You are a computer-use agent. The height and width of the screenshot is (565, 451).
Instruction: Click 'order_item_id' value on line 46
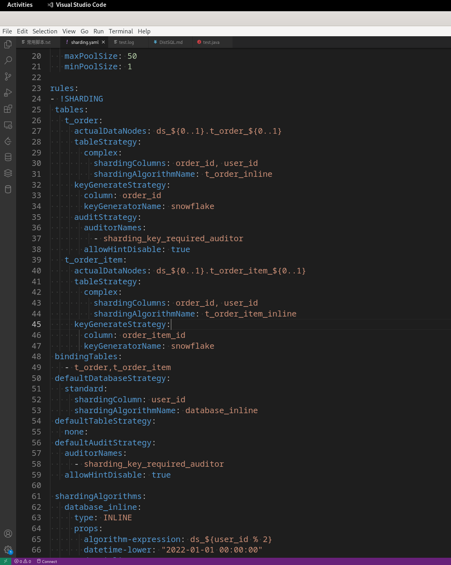pyautogui.click(x=154, y=335)
